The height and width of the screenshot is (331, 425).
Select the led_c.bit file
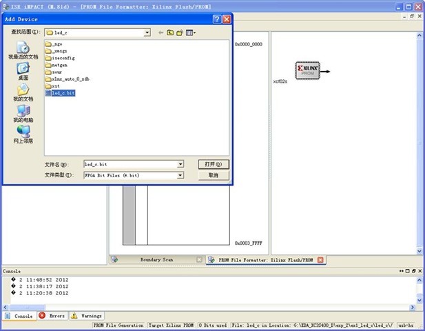coord(63,93)
